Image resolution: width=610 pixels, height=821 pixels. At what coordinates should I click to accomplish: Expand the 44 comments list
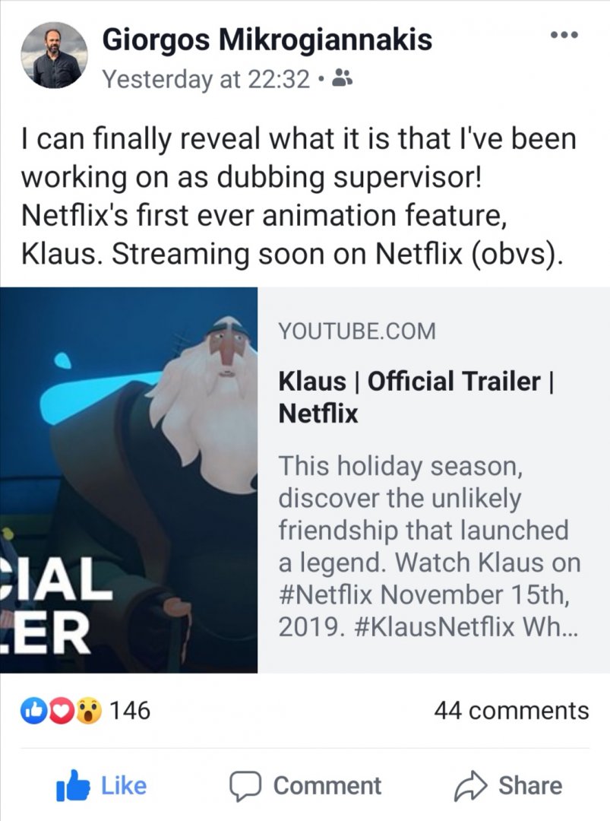pyautogui.click(x=511, y=711)
